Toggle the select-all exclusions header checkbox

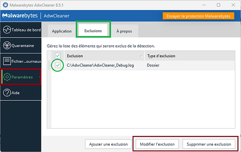58,55
